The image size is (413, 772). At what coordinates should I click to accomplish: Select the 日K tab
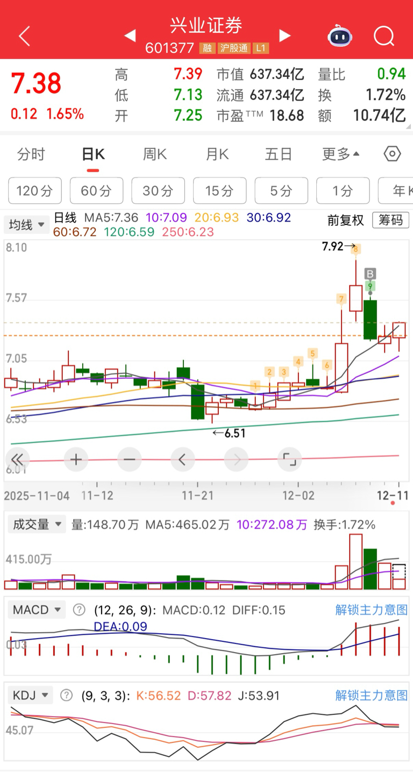pos(93,154)
